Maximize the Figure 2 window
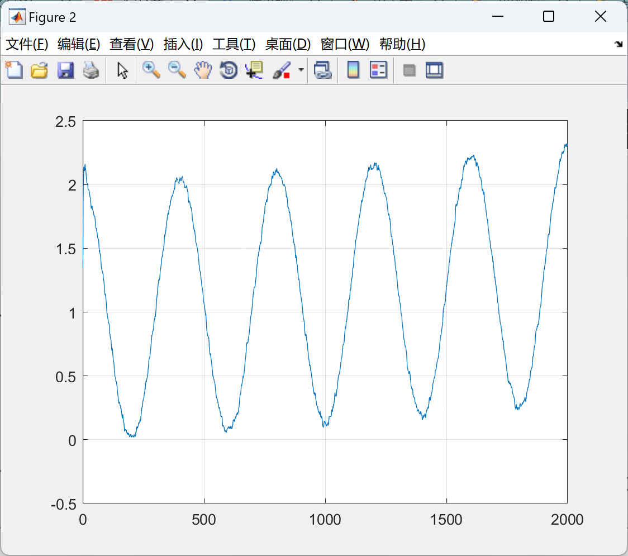The height and width of the screenshot is (556, 628). point(549,16)
